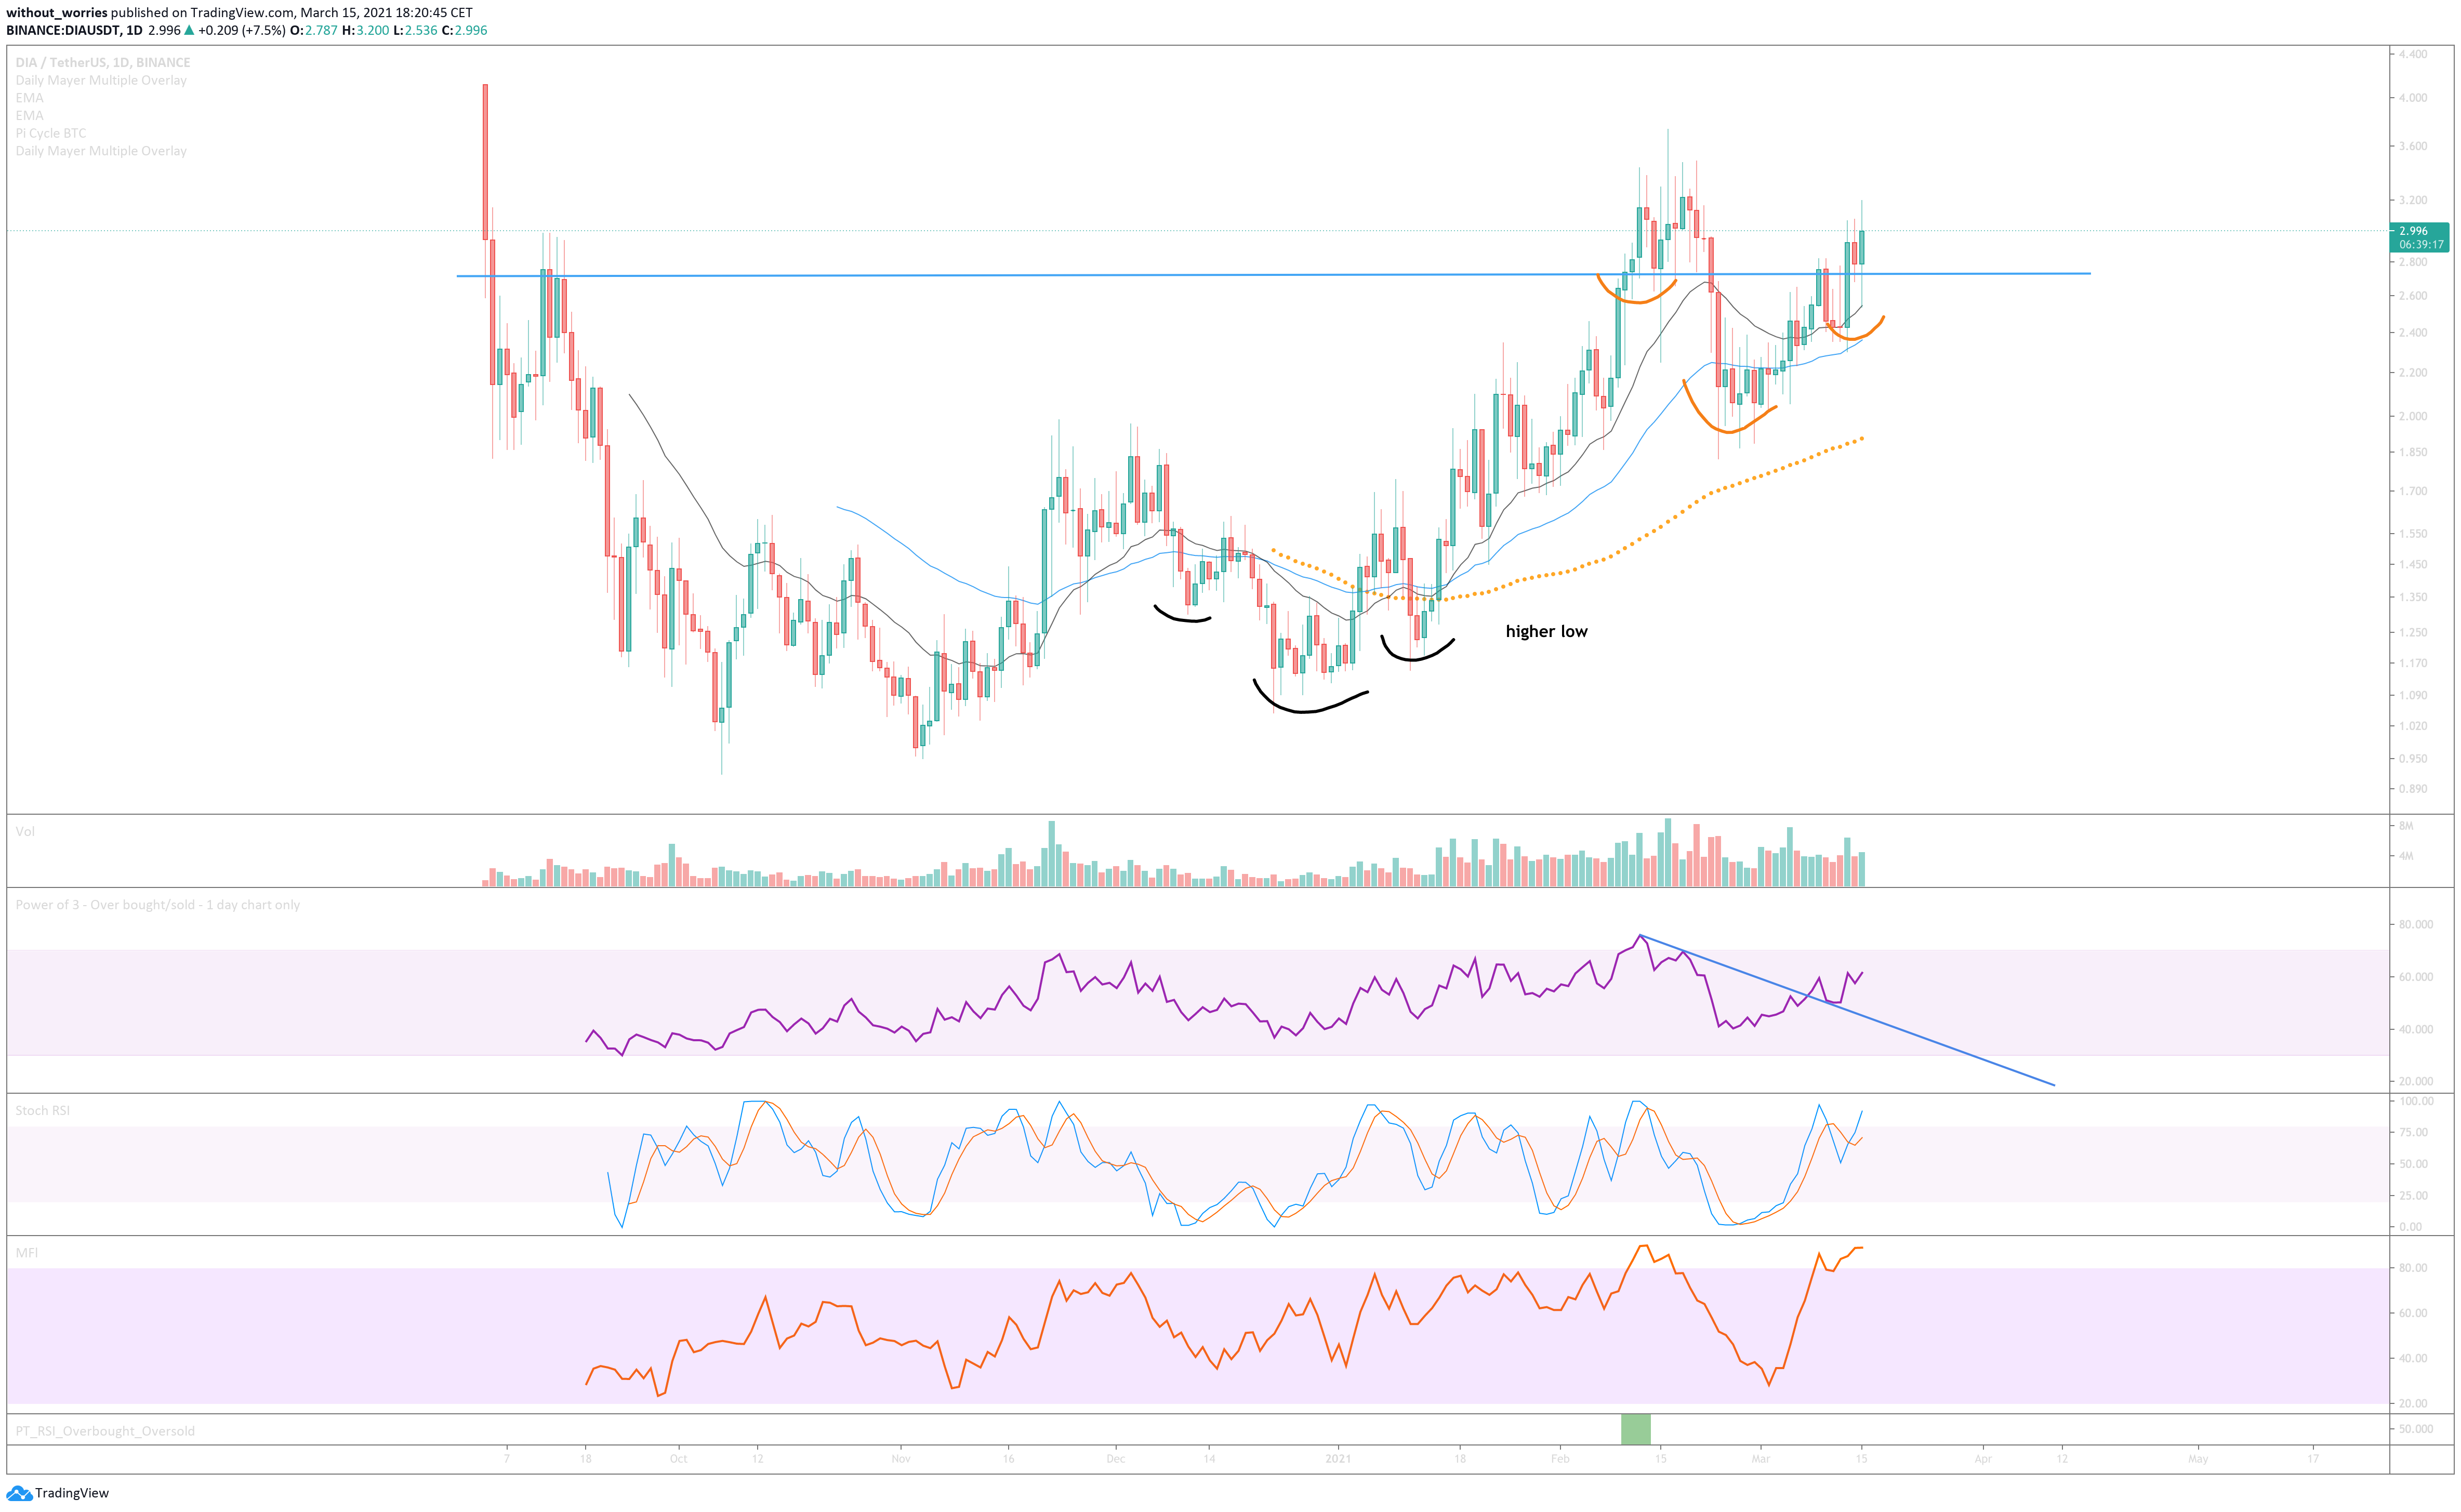2461x1512 pixels.
Task: Click the current price label 2.996
Action: 2413,231
